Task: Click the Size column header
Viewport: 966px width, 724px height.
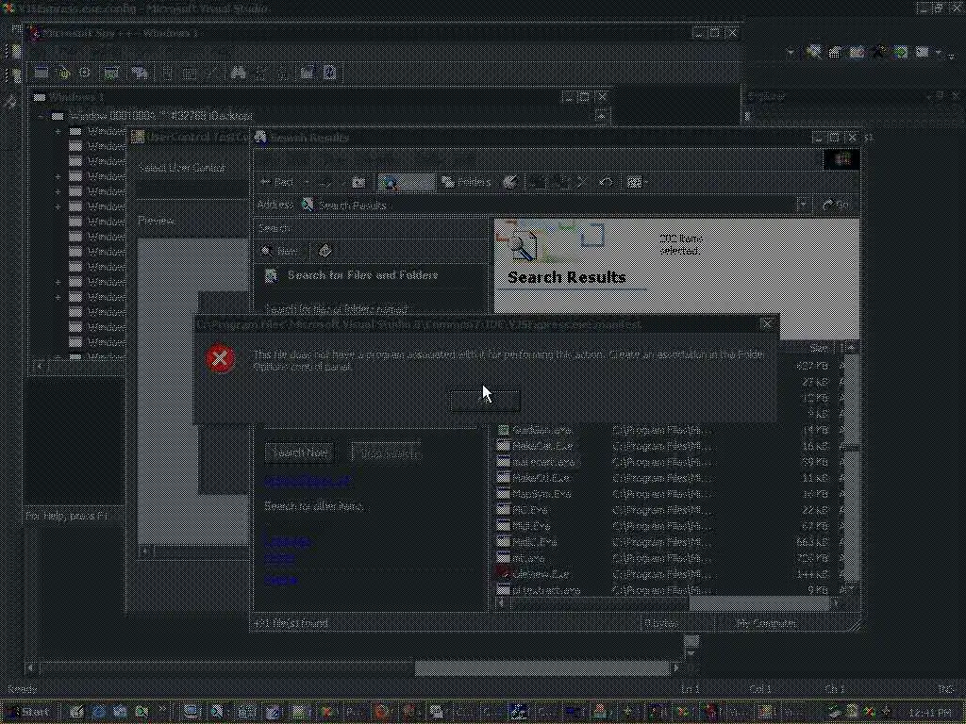Action: click(808, 348)
